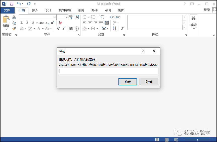This screenshot has height=142, width=217.
Task: Toggle superscript formatting
Action: [x=53, y=23]
